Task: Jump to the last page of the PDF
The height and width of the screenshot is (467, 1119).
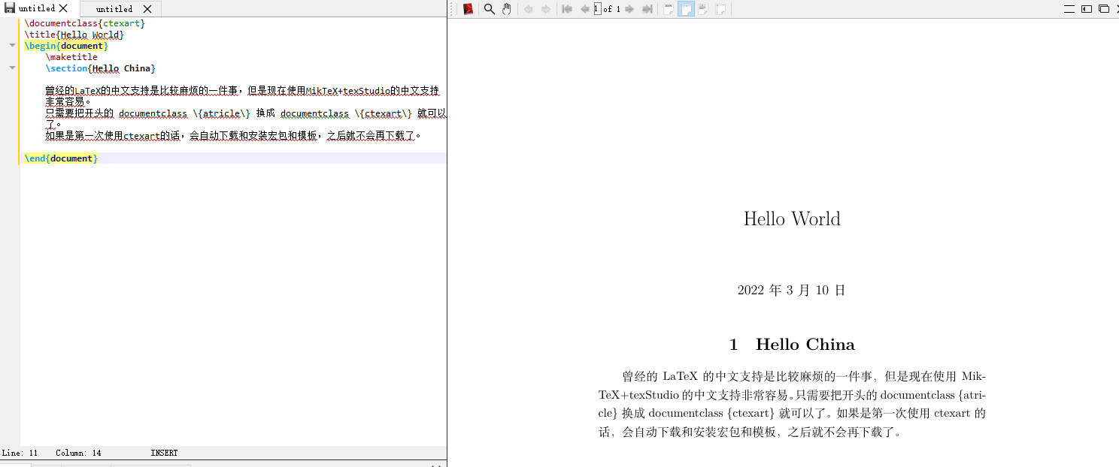Action: pyautogui.click(x=646, y=9)
